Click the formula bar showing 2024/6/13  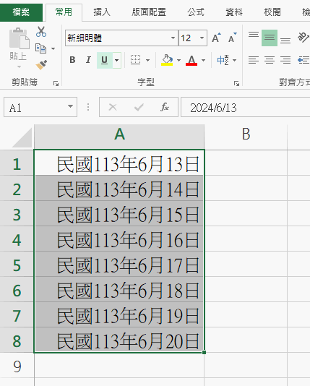point(245,107)
